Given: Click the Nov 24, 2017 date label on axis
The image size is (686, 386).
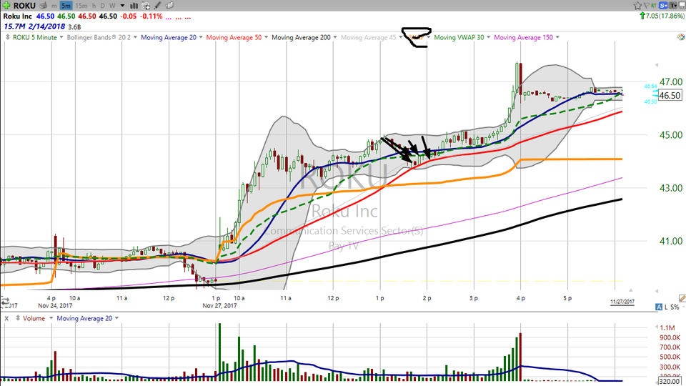Looking at the screenshot, I should tap(55, 305).
